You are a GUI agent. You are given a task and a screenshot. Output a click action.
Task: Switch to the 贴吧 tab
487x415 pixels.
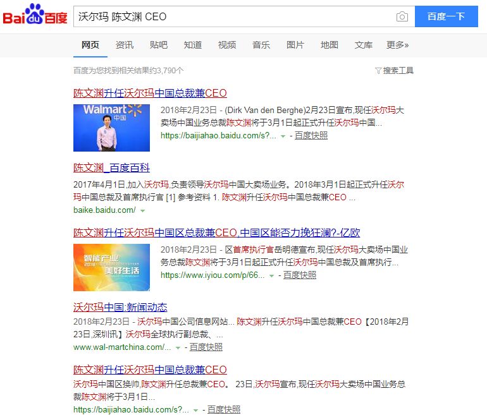click(x=159, y=45)
